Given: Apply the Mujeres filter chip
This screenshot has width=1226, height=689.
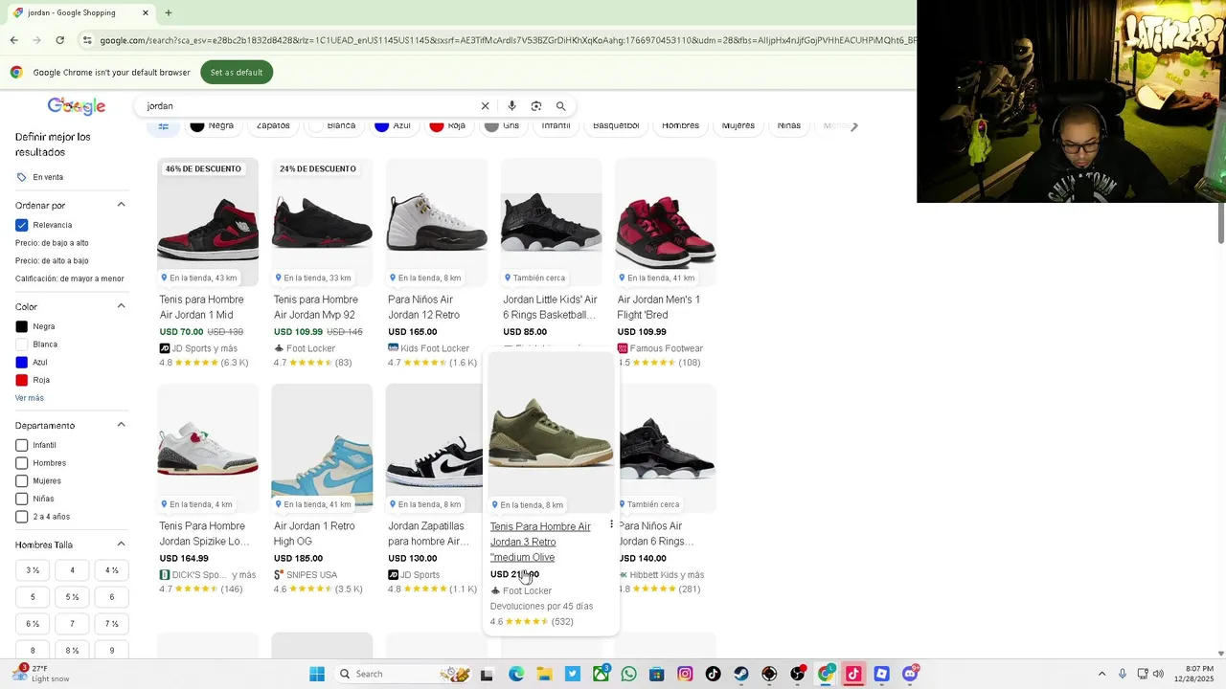Looking at the screenshot, I should pos(738,125).
